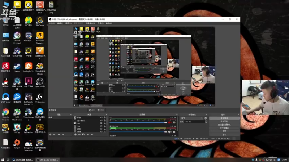This screenshot has width=289, height=162.
Task: Click the Start Recording button
Action: (224, 121)
